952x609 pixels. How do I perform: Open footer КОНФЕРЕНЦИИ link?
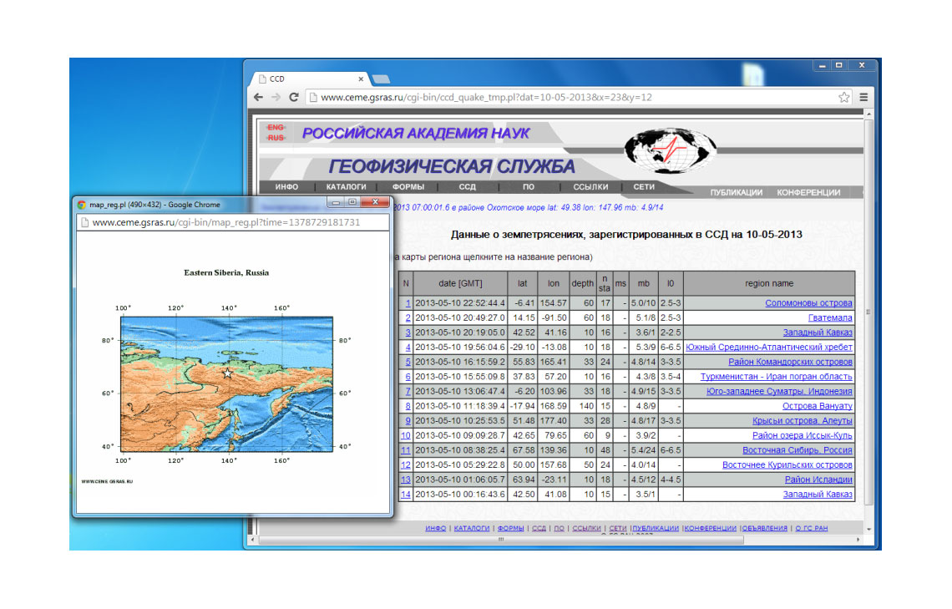tap(711, 528)
